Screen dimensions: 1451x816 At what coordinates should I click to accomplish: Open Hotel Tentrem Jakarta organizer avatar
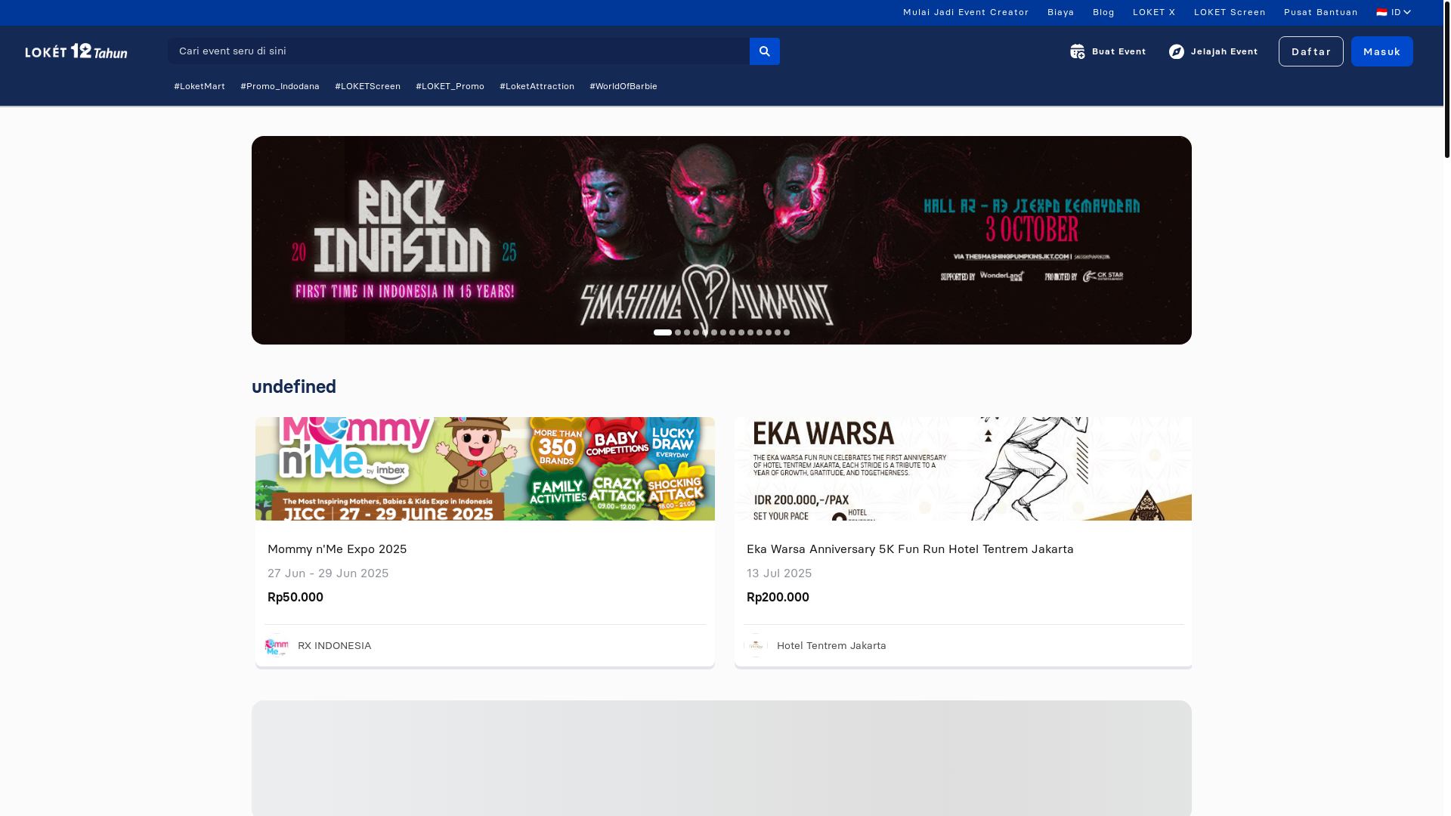click(x=756, y=645)
